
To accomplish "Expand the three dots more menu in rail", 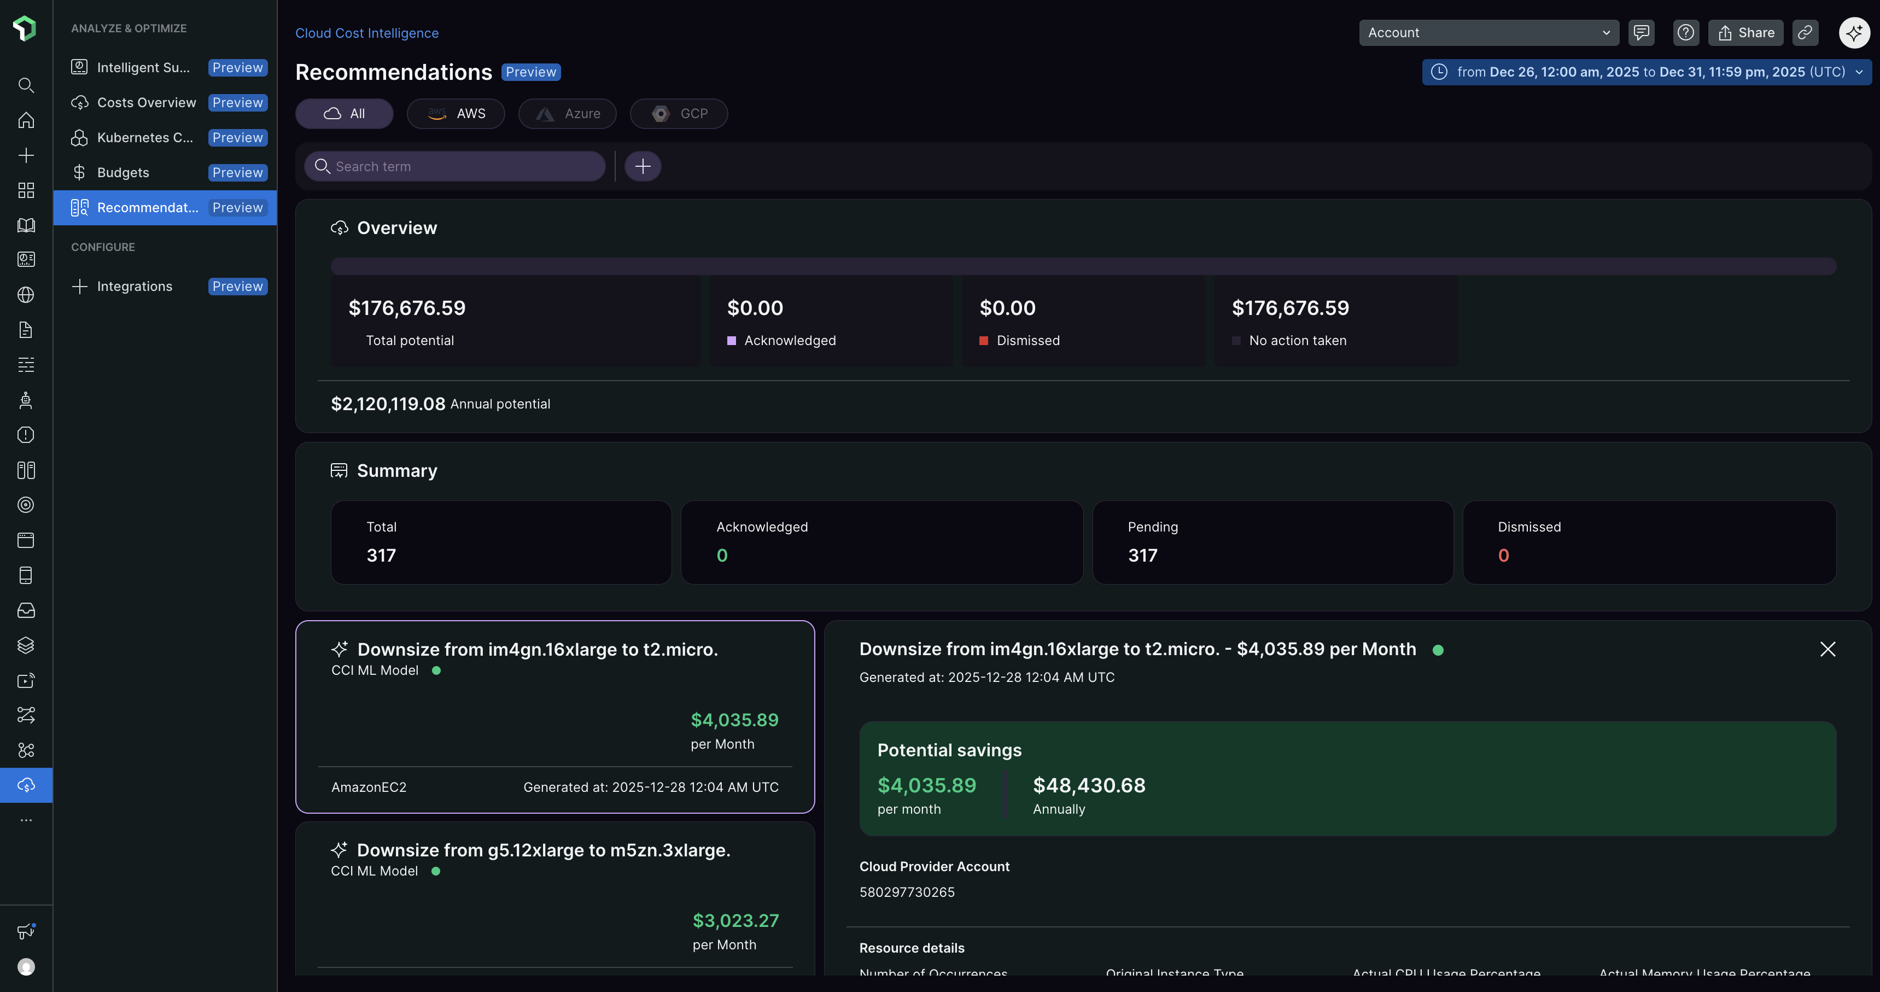I will (x=26, y=820).
